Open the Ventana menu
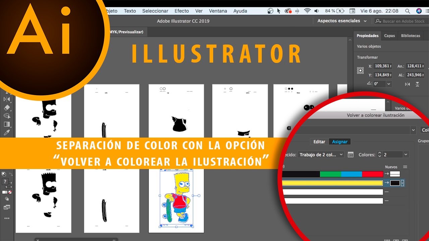 [218, 11]
